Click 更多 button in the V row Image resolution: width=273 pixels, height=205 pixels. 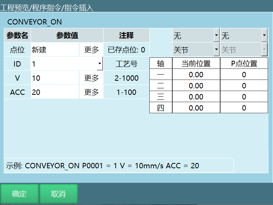click(92, 78)
